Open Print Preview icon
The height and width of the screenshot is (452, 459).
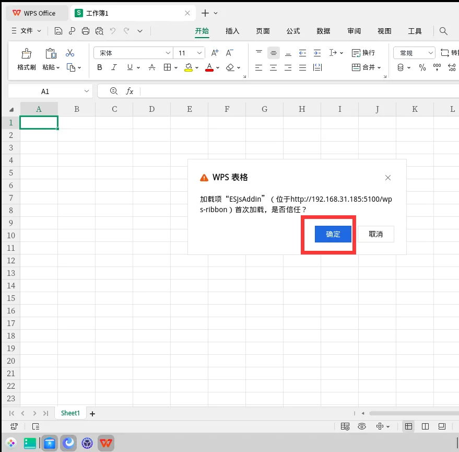coord(99,31)
